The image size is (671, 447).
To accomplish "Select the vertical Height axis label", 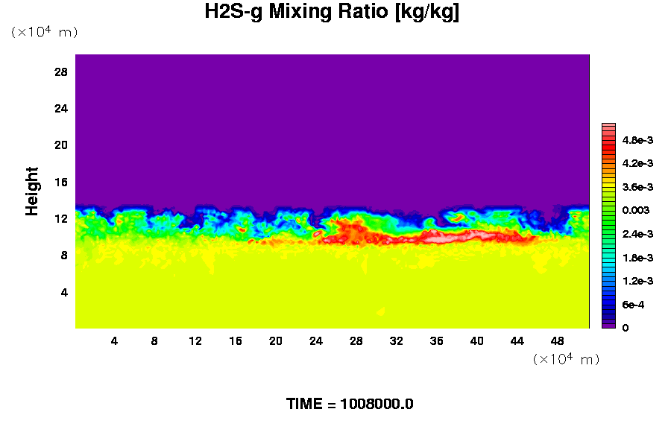I will pyautogui.click(x=32, y=200).
